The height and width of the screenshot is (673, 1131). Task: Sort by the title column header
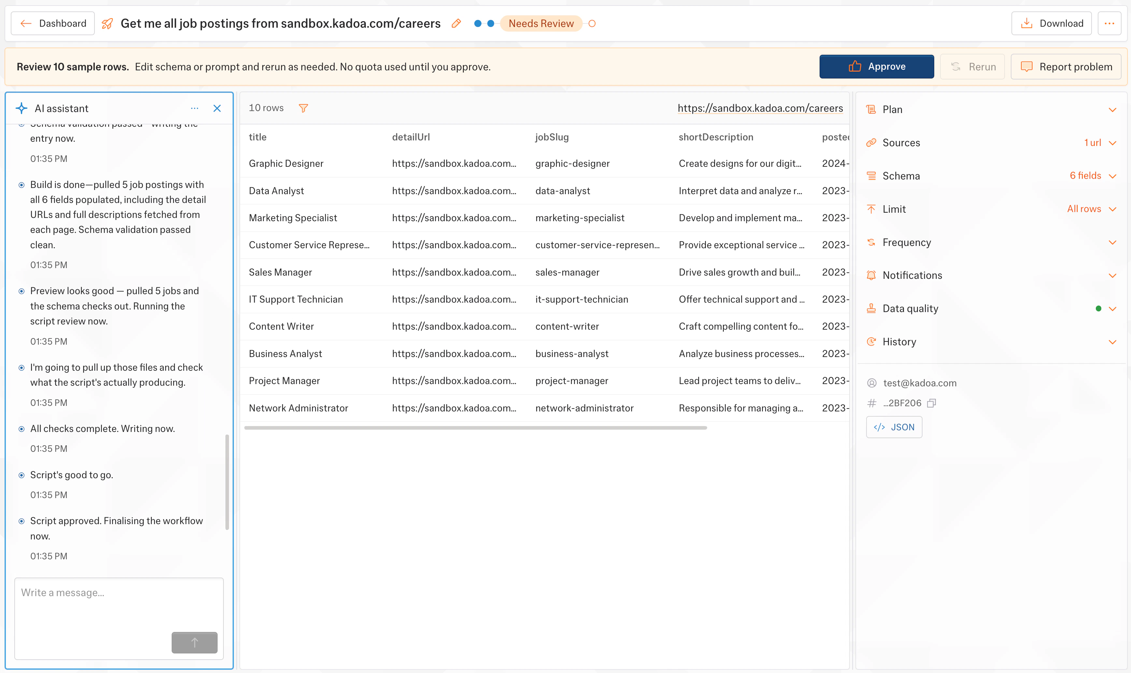point(258,137)
